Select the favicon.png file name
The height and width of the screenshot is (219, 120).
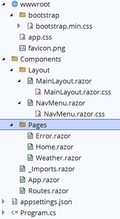[x=47, y=48]
